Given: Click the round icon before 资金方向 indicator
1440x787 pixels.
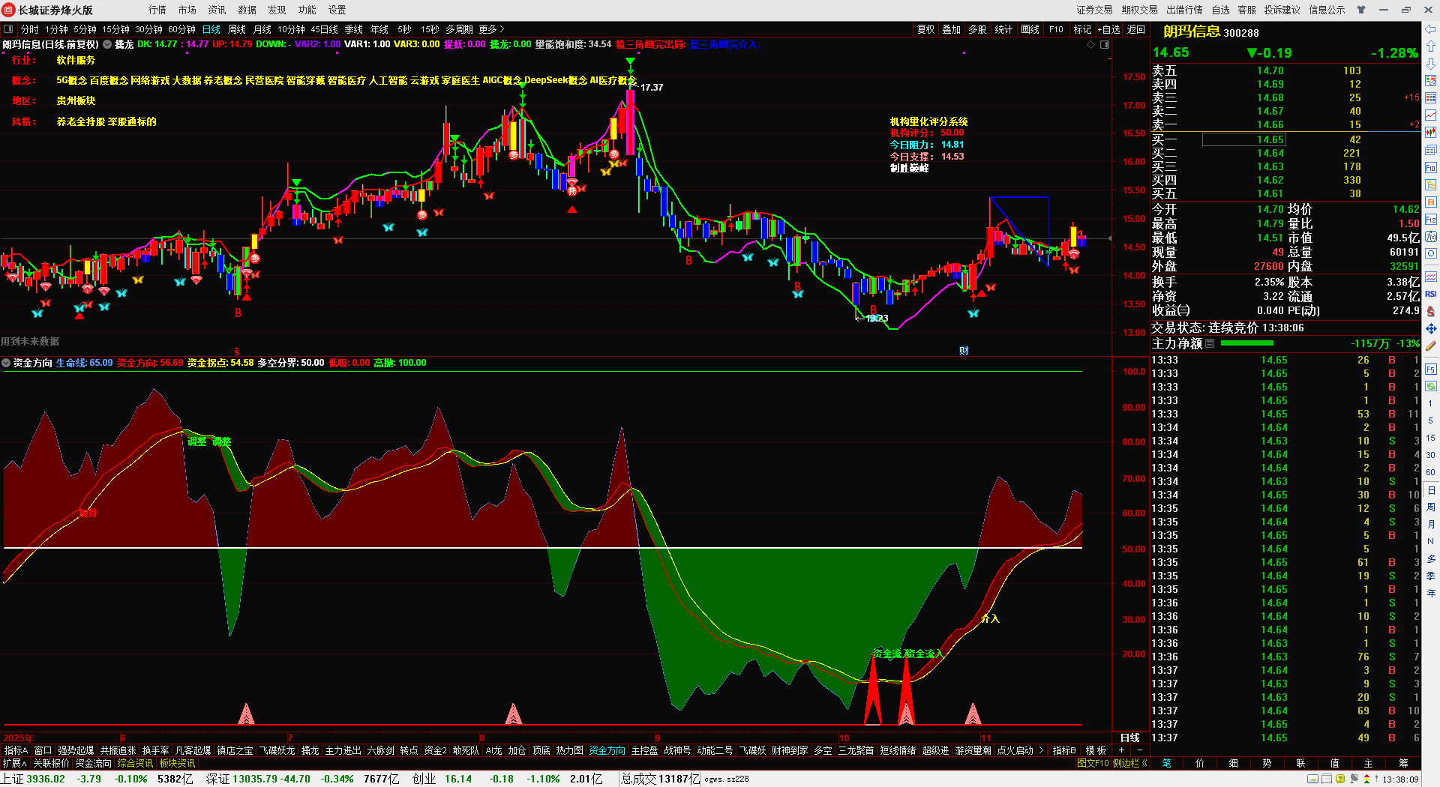Looking at the screenshot, I should point(6,363).
